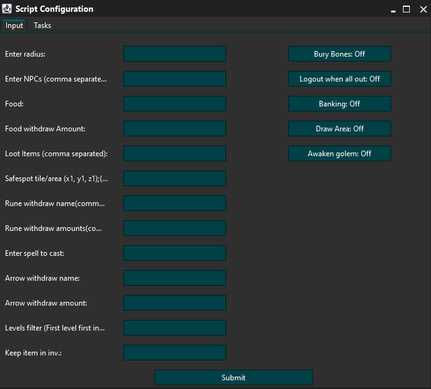
Task: Turn on the Banking option
Action: point(339,104)
